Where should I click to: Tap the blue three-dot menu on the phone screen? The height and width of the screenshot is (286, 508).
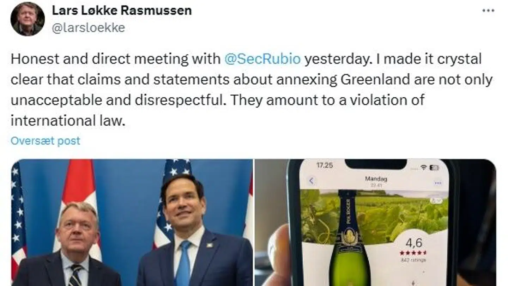click(438, 183)
